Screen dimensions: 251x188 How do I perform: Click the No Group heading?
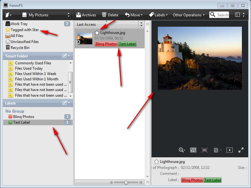(x=15, y=111)
